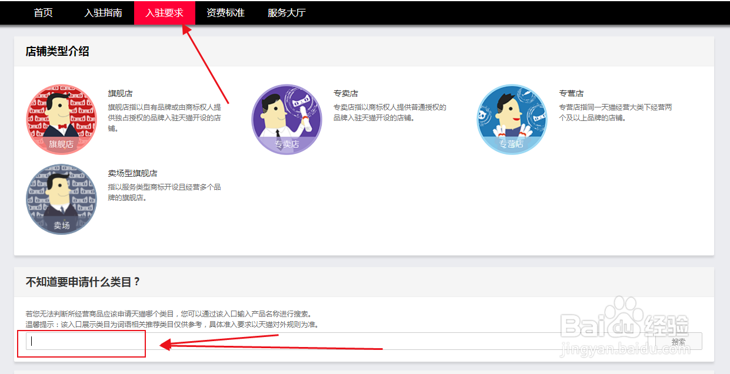Viewport: 730px width, 374px height.
Task: Click the 专营店 title text
Action: click(571, 93)
